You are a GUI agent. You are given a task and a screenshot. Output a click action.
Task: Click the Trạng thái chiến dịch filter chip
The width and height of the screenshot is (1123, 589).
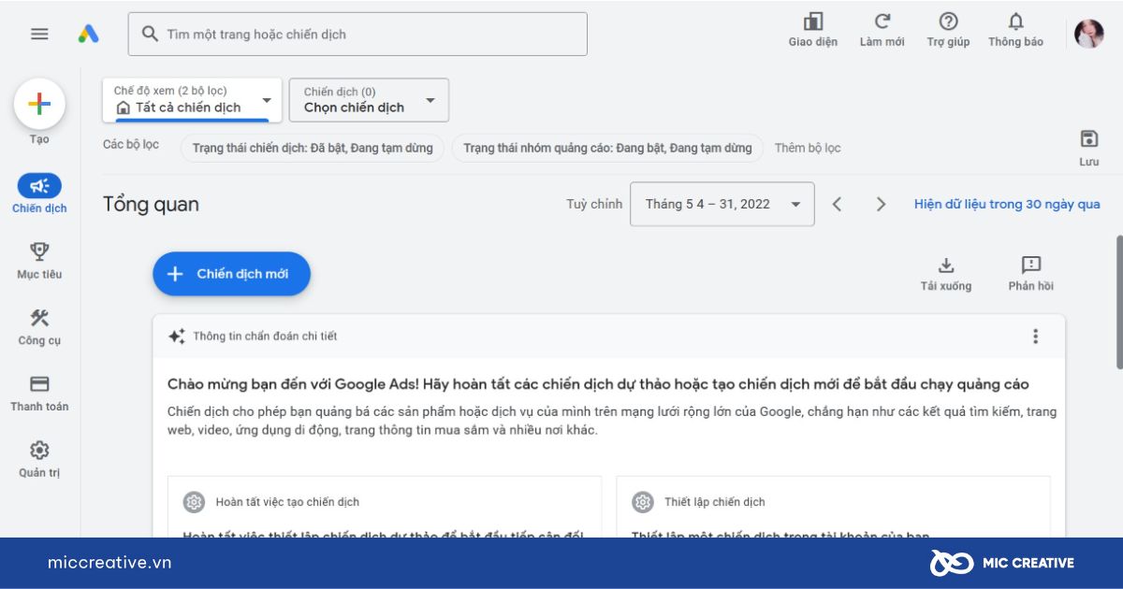[313, 148]
